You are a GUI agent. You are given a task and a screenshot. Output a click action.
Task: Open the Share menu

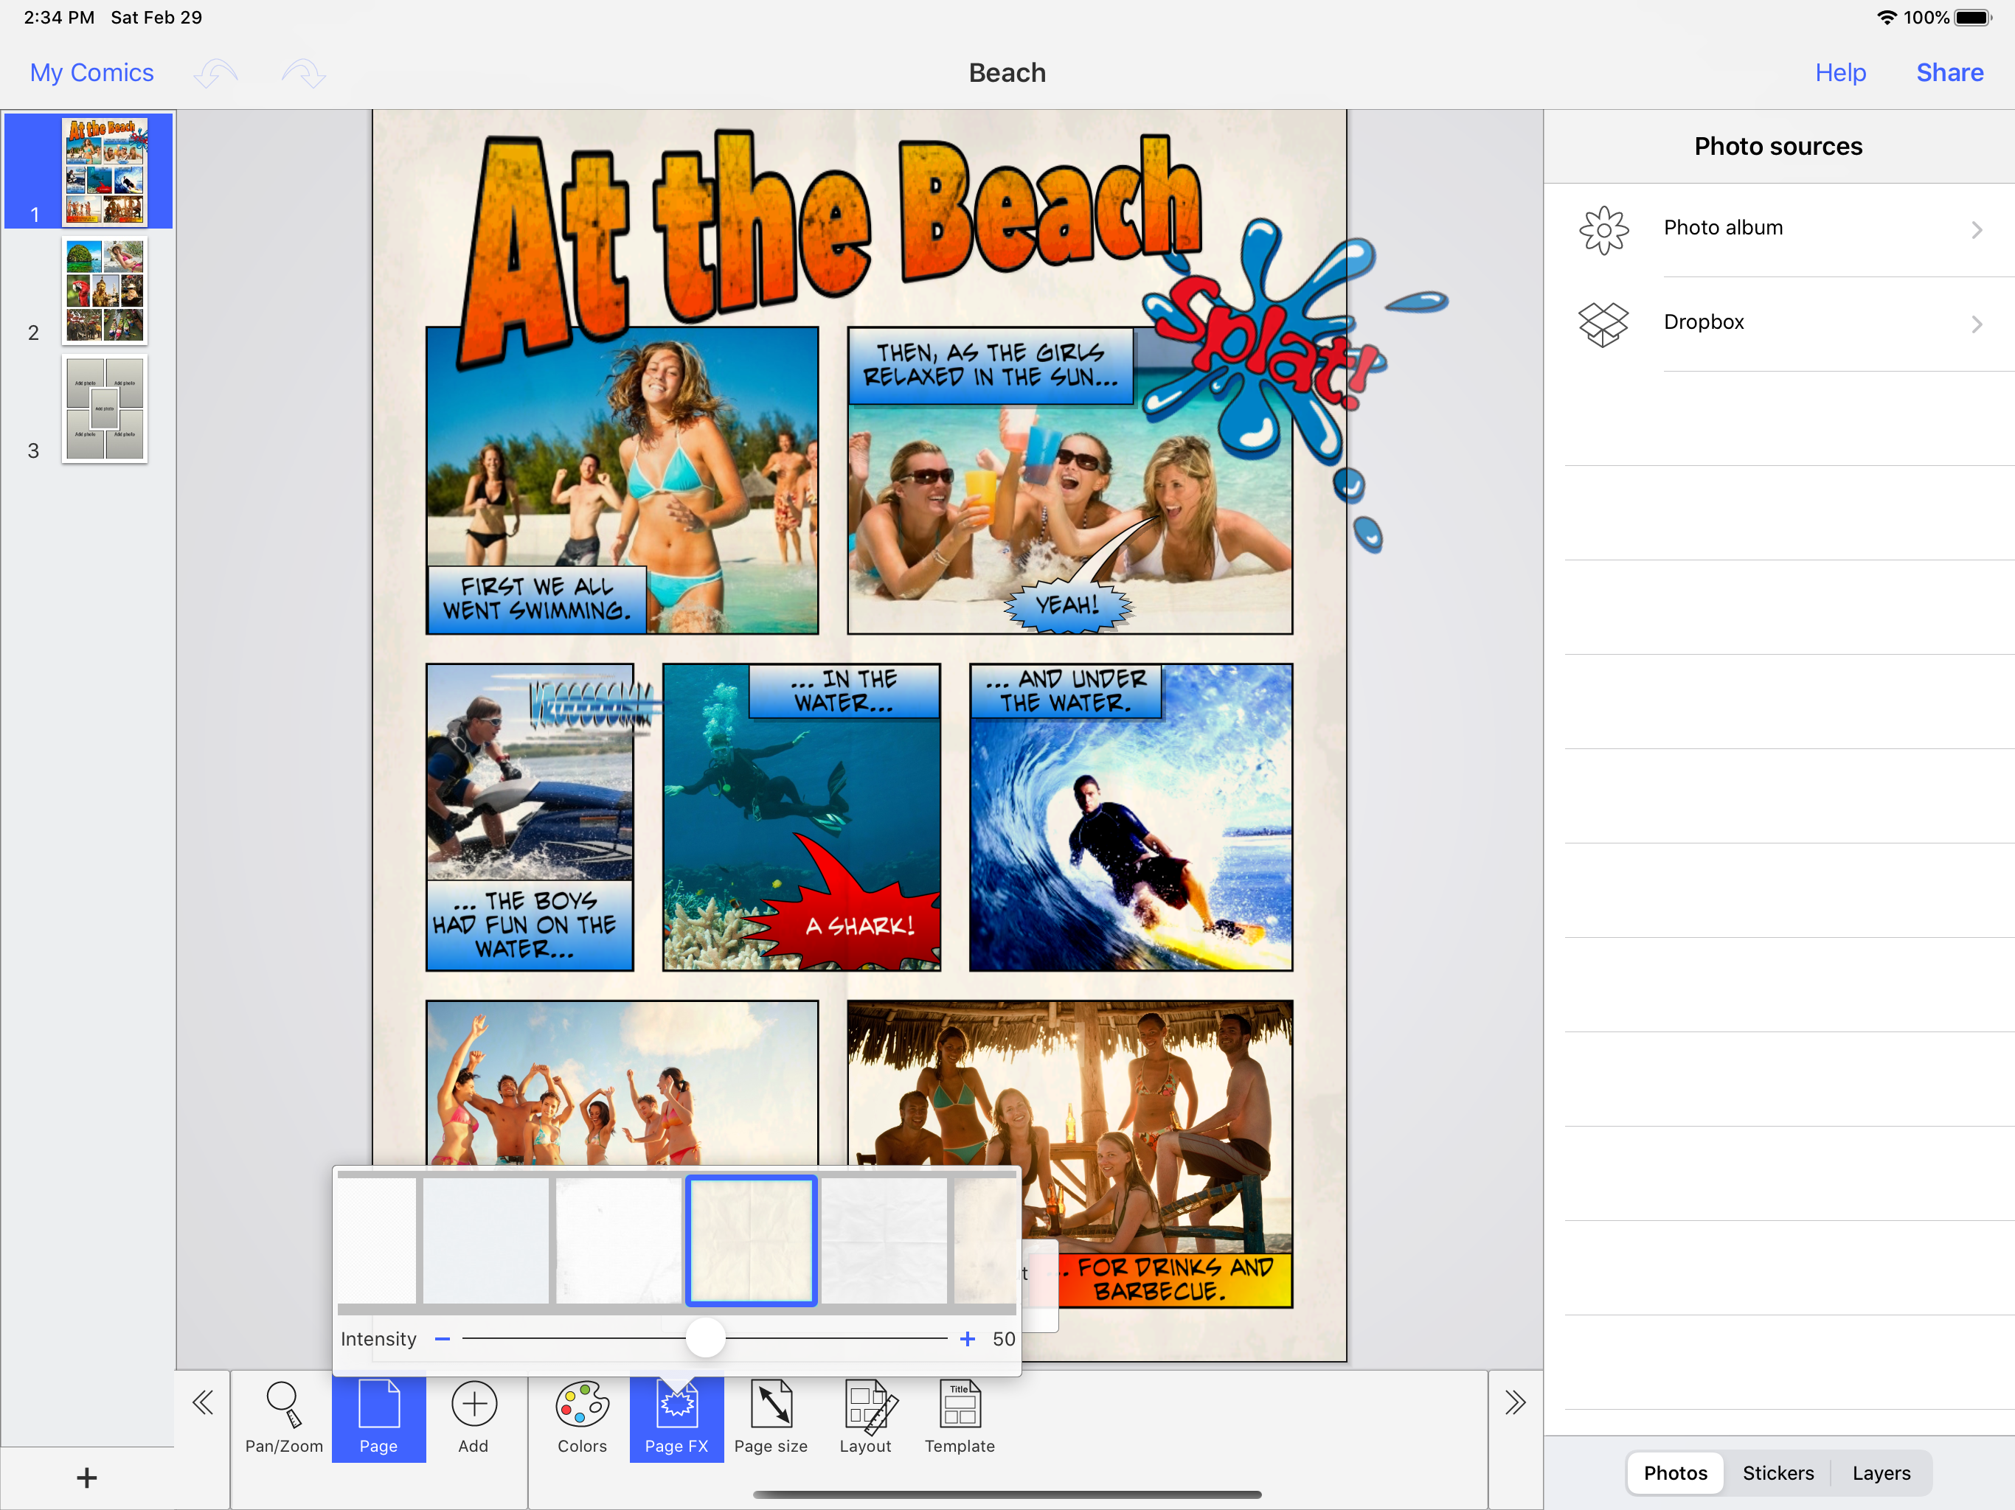[x=1949, y=73]
